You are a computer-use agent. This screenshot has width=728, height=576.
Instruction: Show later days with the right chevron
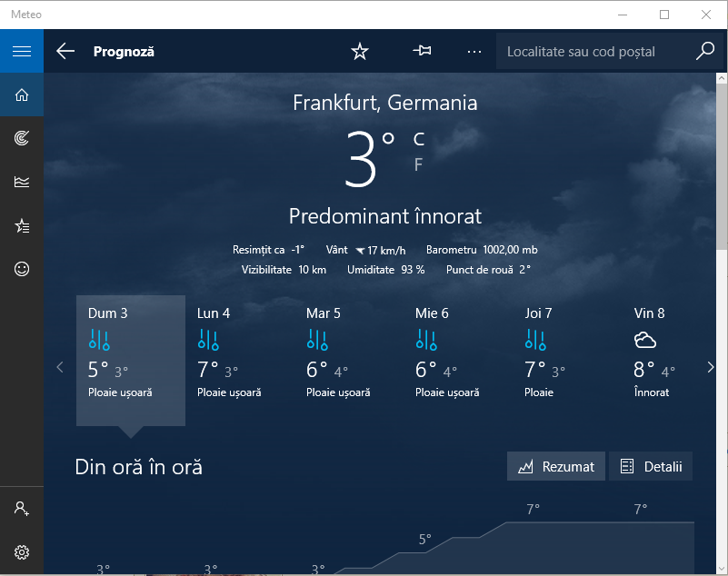(x=711, y=367)
